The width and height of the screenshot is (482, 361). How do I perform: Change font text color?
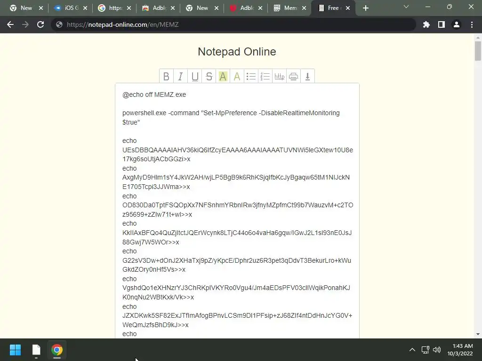pos(237,76)
